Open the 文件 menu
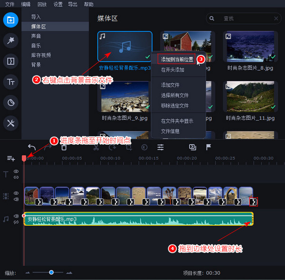This screenshot has height=280, width=285. [9, 4]
